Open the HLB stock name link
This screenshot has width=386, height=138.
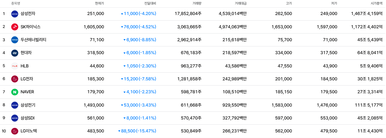point(25,66)
